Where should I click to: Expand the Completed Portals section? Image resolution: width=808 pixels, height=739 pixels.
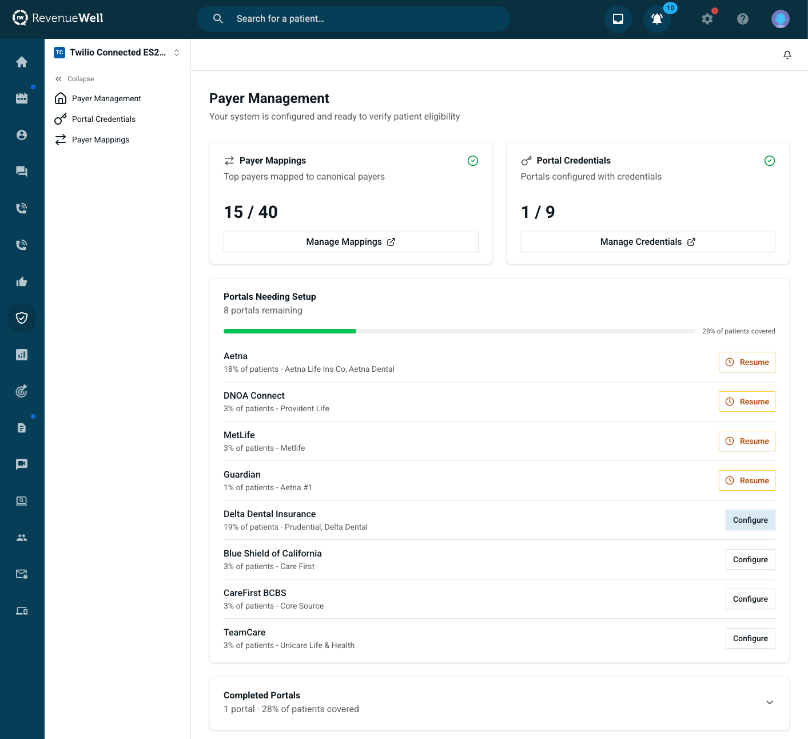770,702
